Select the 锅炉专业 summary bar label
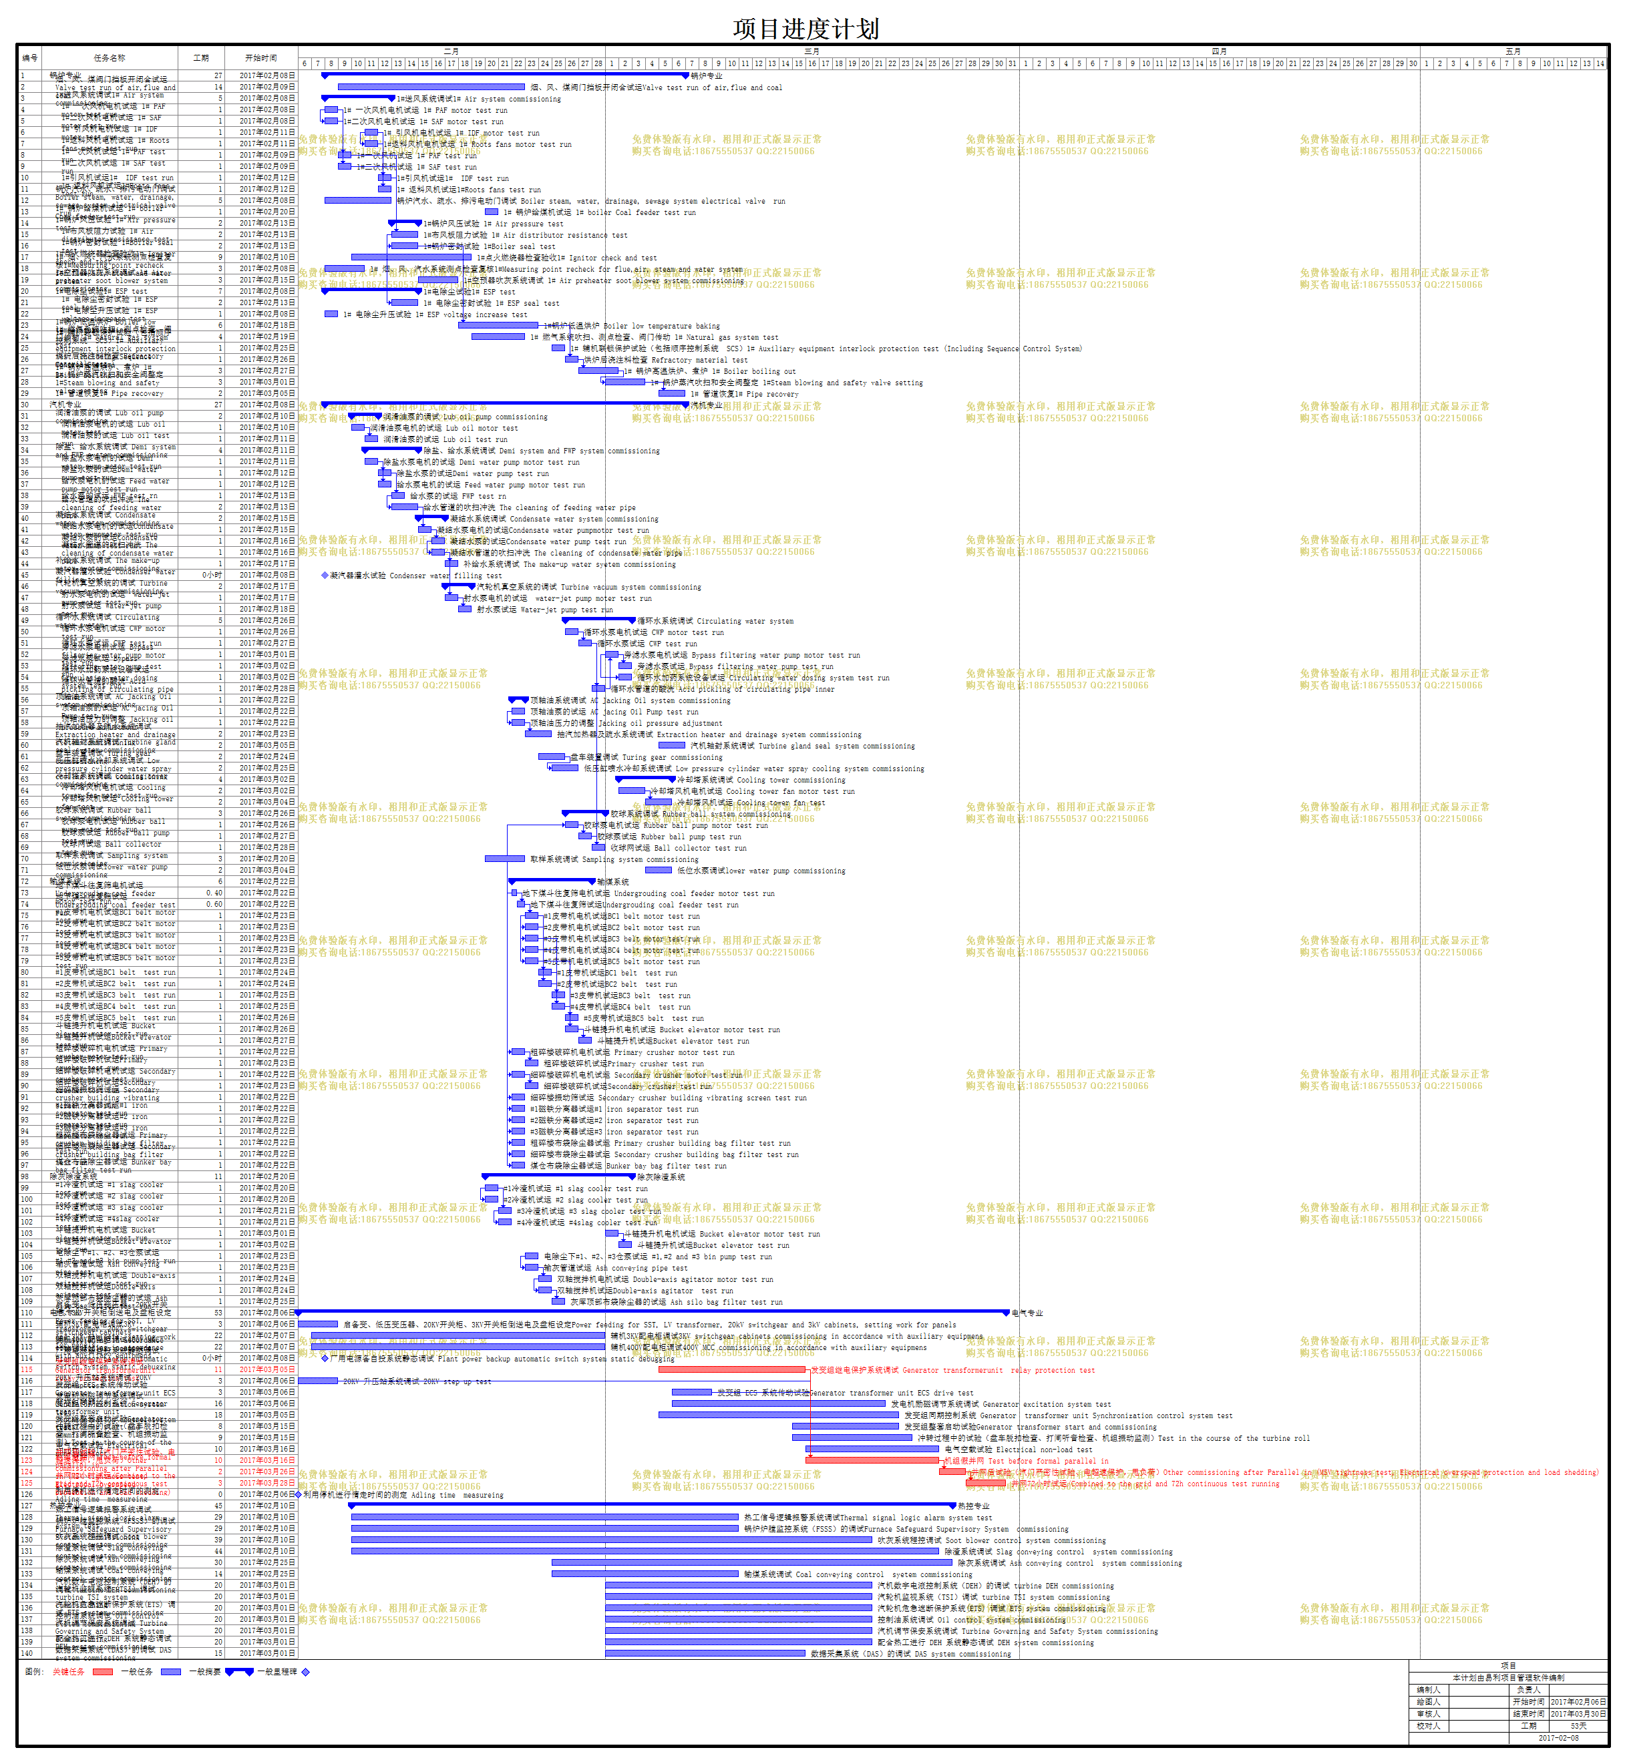The width and height of the screenshot is (1625, 1762). [706, 77]
